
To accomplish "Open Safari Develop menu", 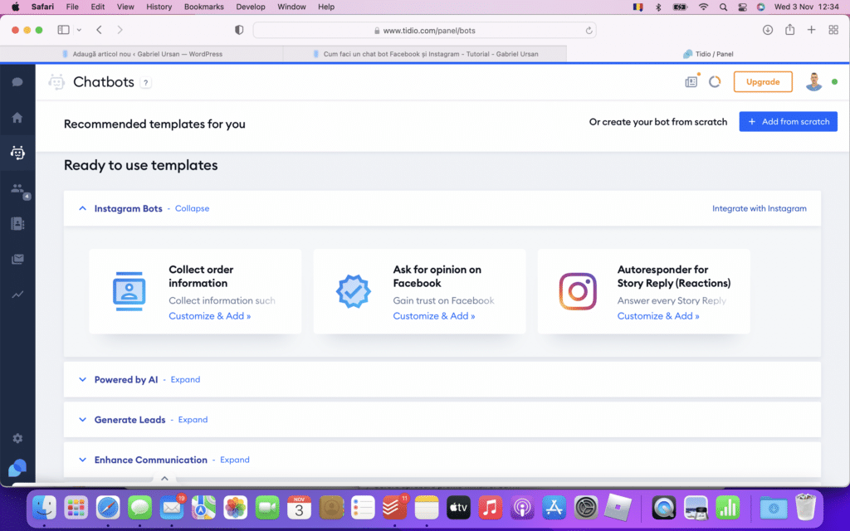I will (x=251, y=7).
